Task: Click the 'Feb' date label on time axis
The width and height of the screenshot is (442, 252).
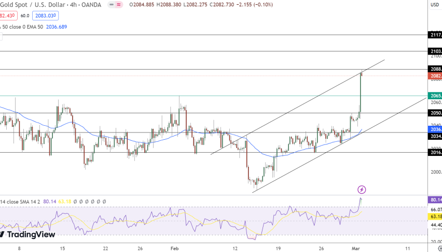Action: click(x=175, y=248)
